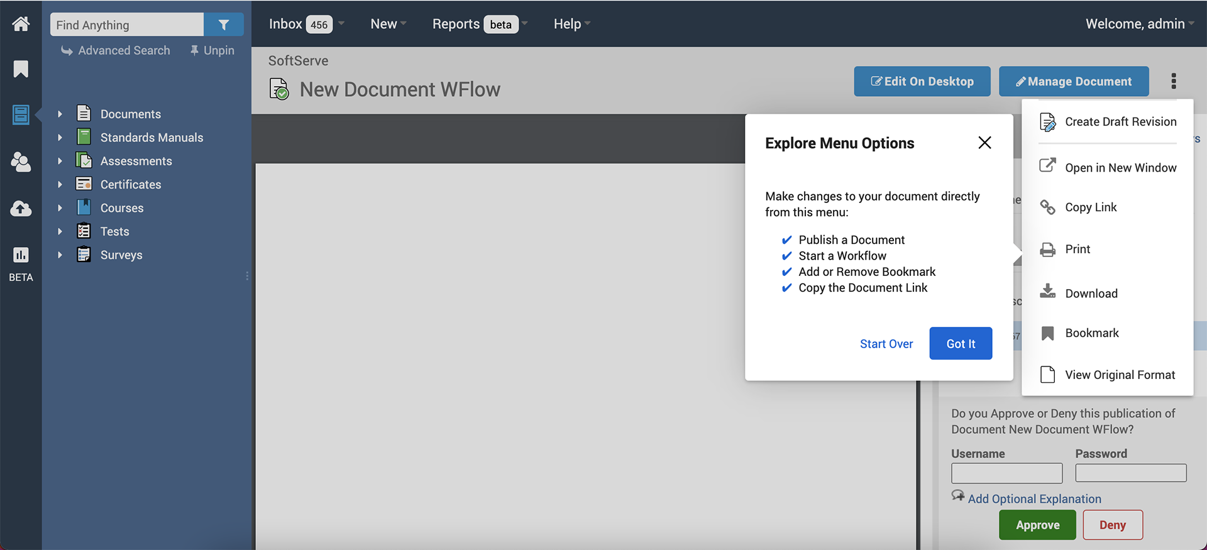Focus the Username input field
The height and width of the screenshot is (550, 1207).
(1006, 473)
